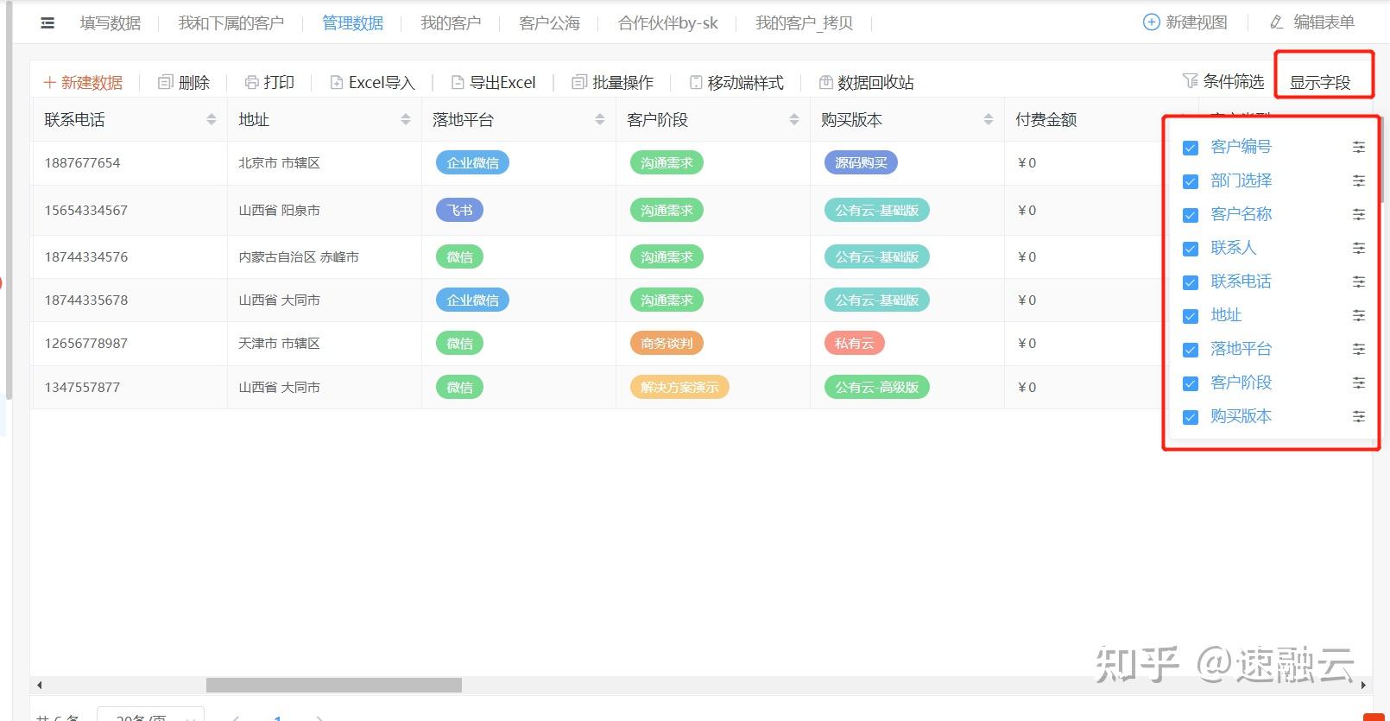Uncheck the 落地平台 field checkbox
This screenshot has width=1390, height=721.
click(x=1191, y=350)
